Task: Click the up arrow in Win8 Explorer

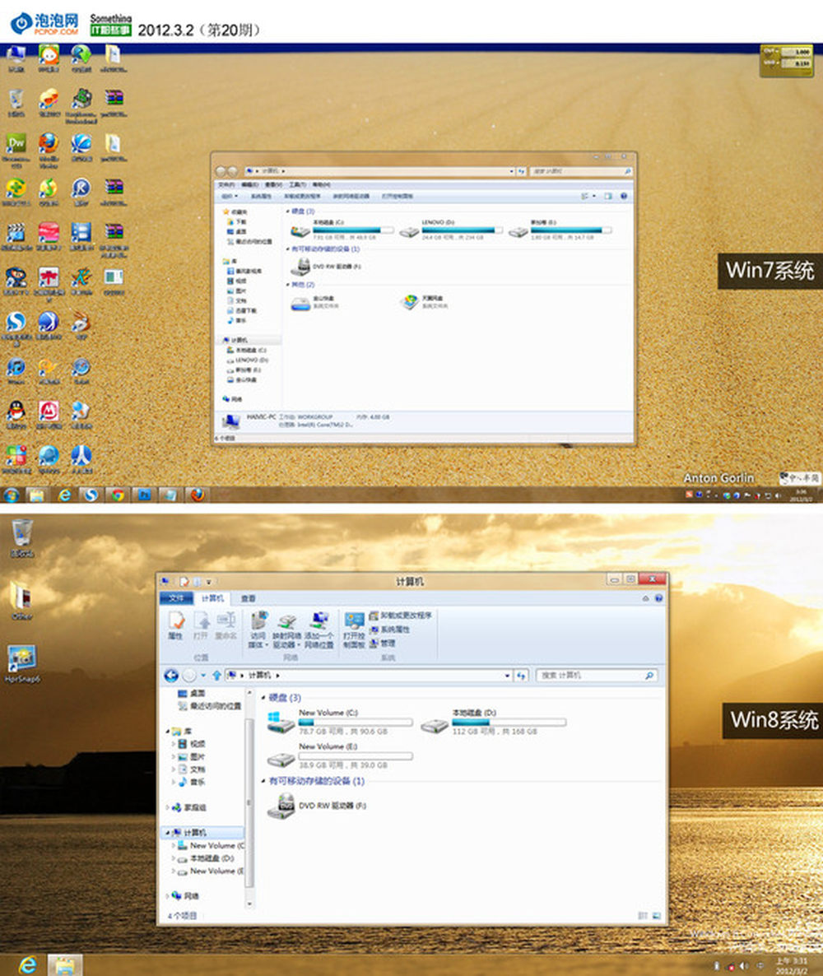Action: (216, 676)
